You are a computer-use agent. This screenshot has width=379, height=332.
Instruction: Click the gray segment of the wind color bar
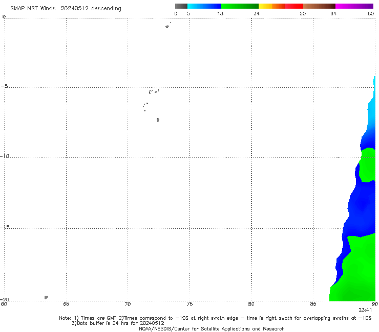tap(181, 6)
